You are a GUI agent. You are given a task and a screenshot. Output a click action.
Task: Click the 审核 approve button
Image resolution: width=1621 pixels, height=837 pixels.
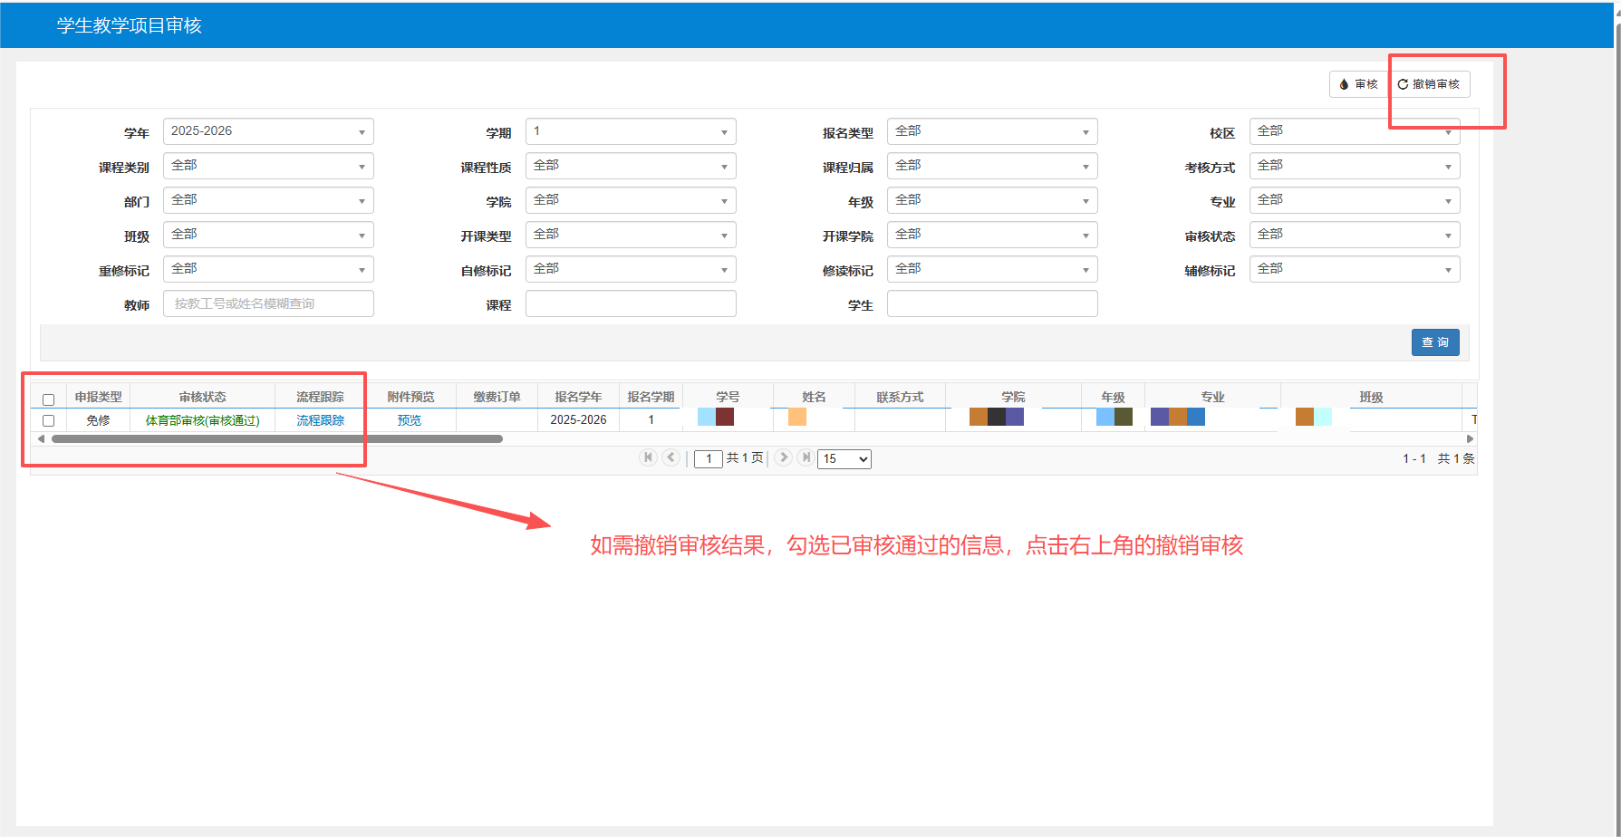(1358, 84)
